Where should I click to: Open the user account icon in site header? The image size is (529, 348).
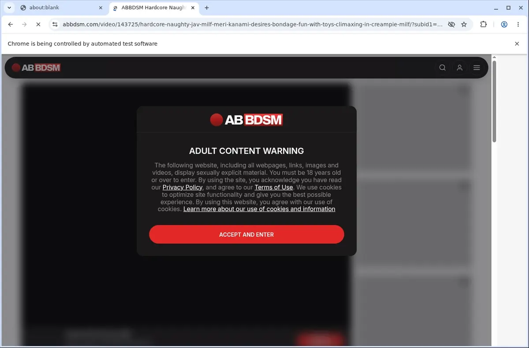click(x=459, y=67)
